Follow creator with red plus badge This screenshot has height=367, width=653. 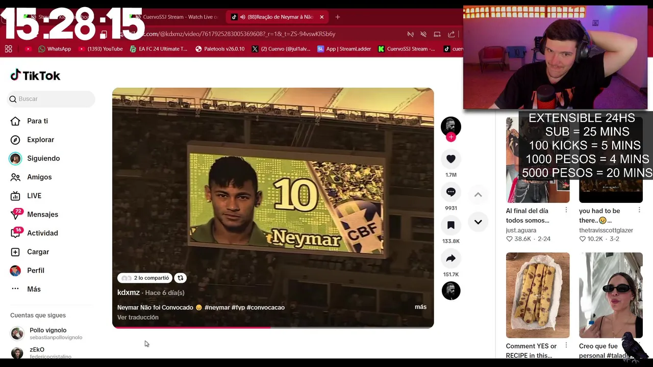coord(450,137)
